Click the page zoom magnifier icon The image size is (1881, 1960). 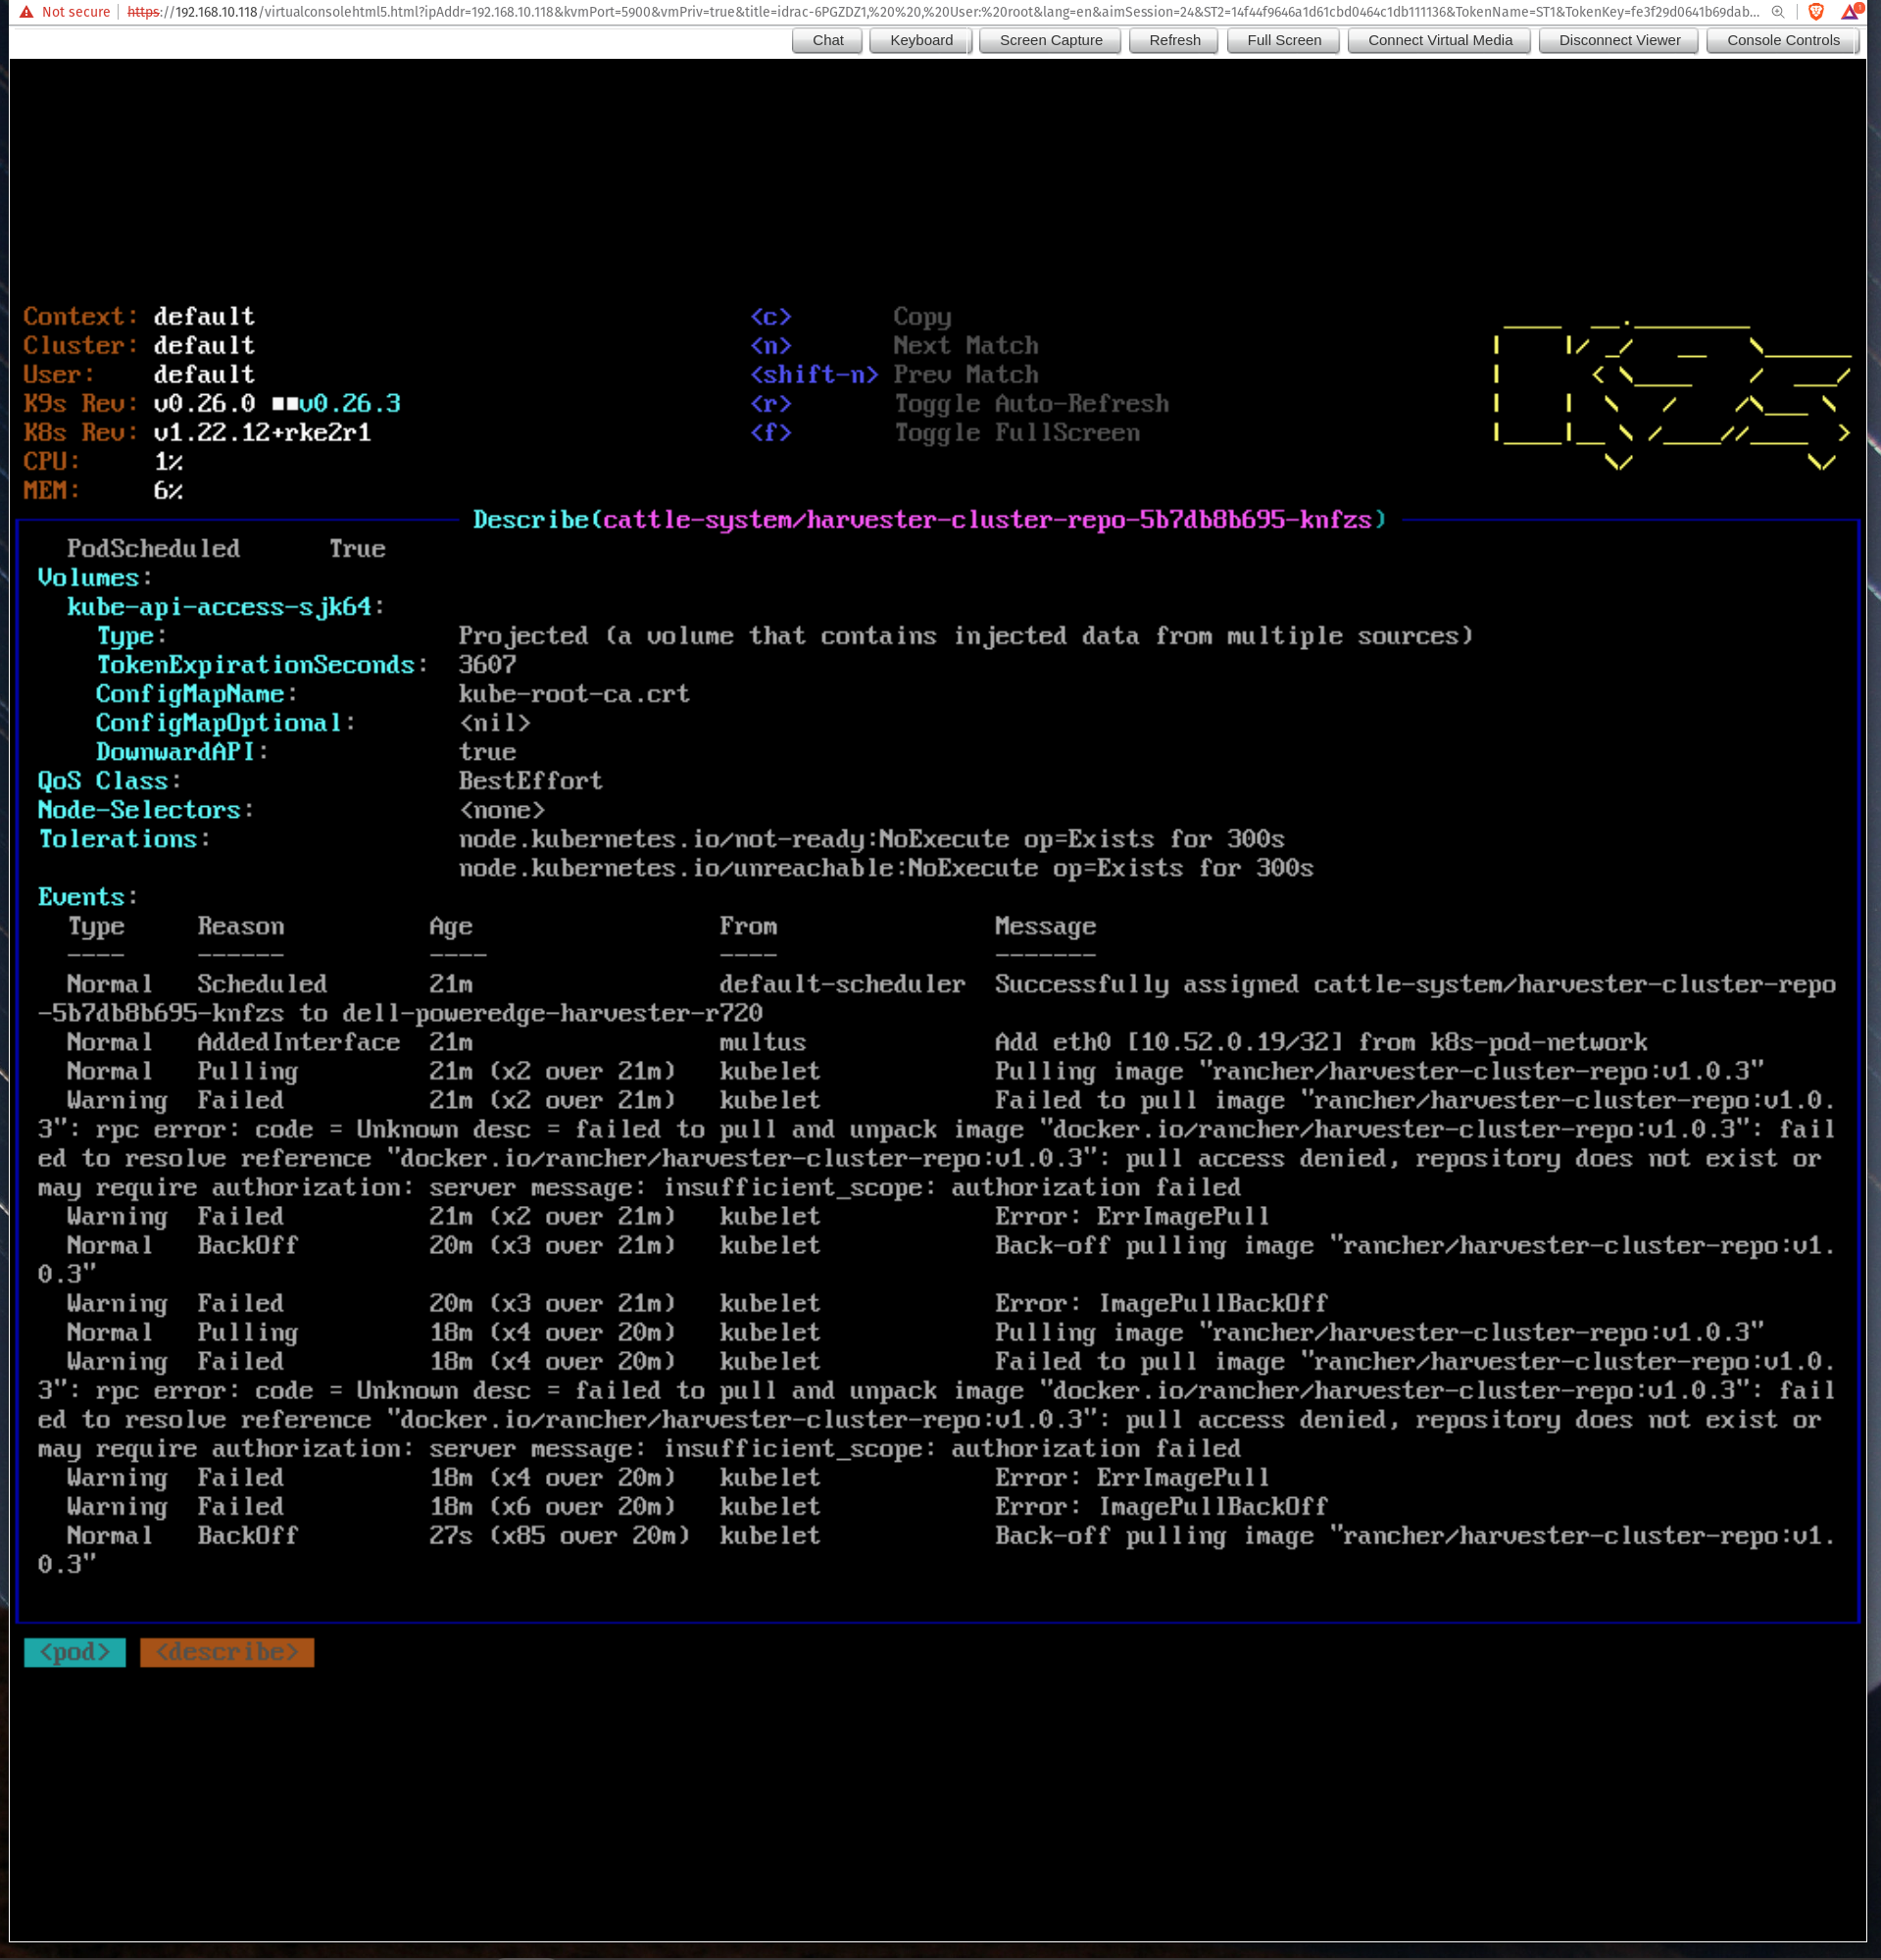point(1778,12)
